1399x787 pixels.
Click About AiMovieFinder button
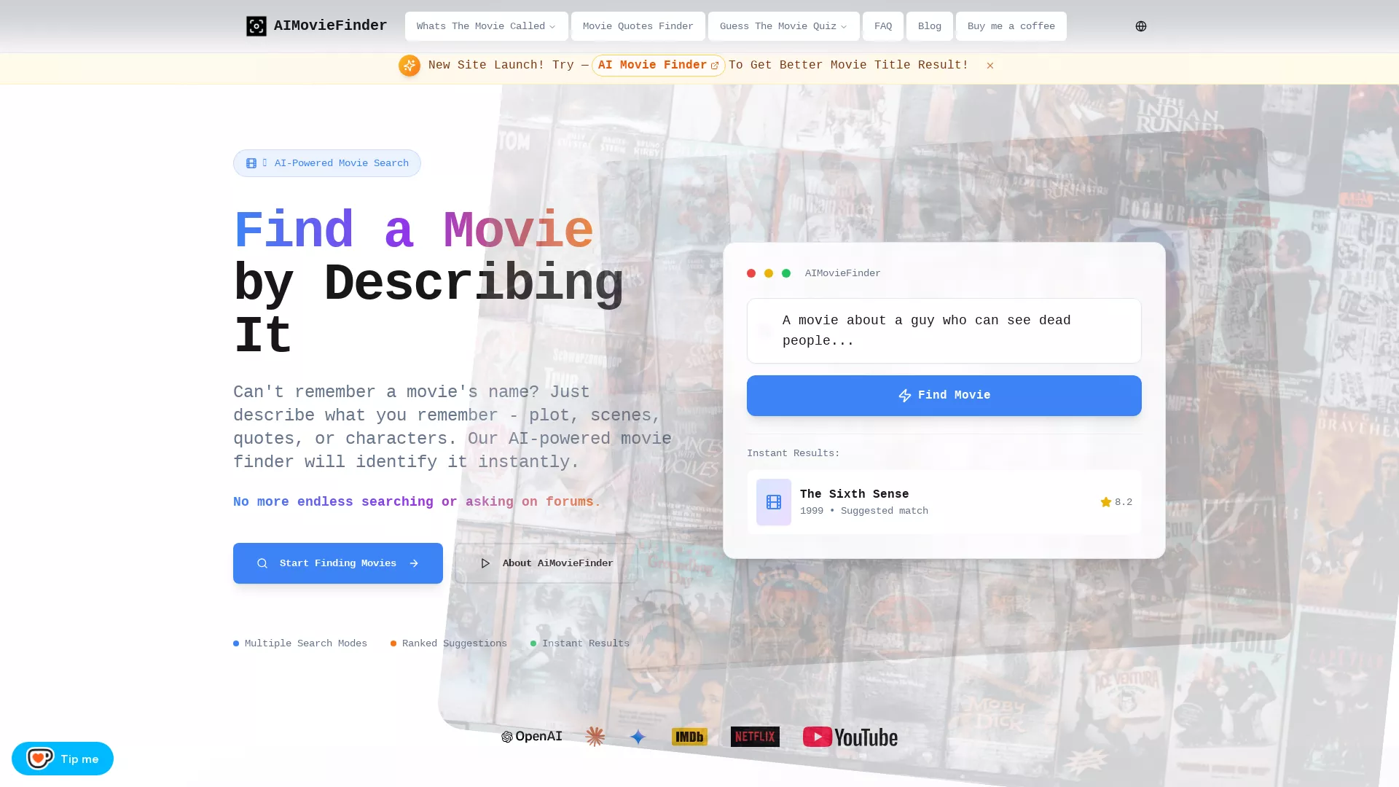click(x=546, y=563)
